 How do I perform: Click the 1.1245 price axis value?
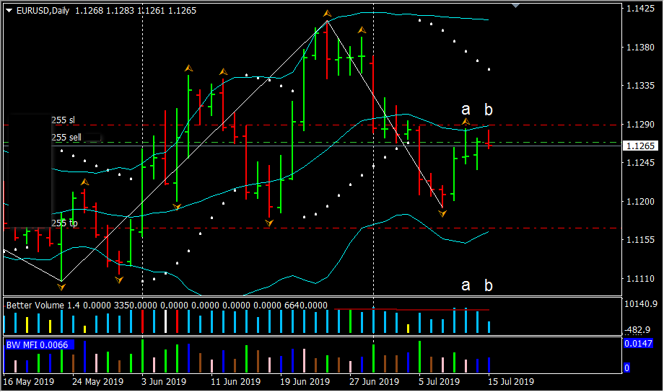tap(640, 162)
